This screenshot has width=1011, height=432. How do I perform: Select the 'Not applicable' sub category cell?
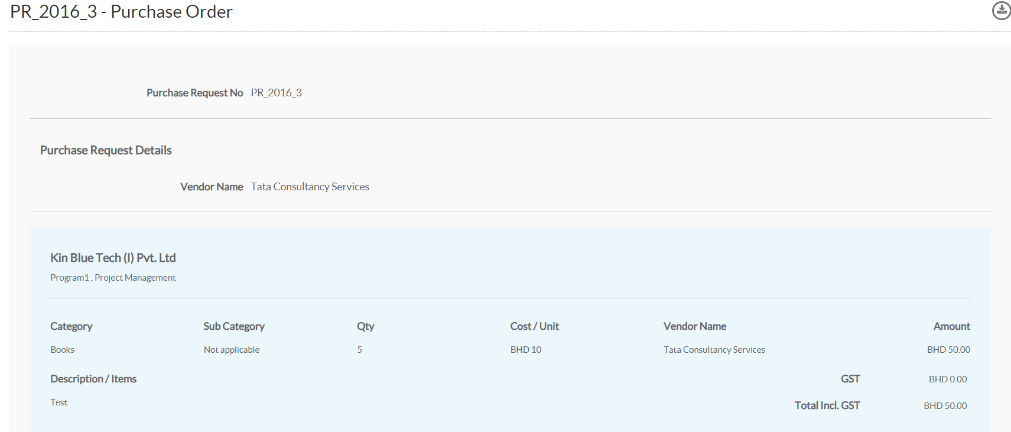pyautogui.click(x=232, y=350)
